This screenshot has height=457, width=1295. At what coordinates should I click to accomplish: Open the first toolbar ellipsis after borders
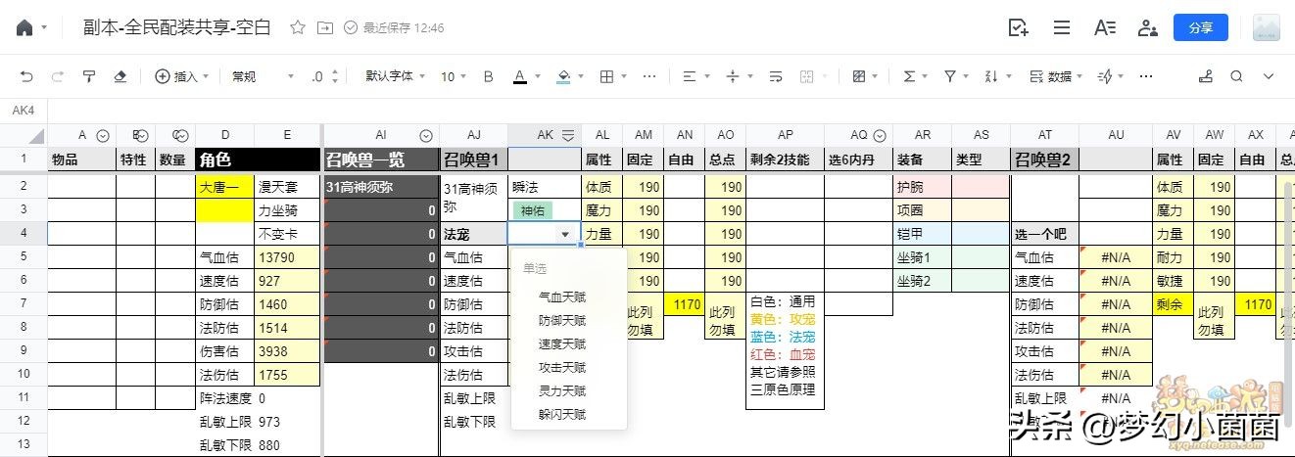click(x=647, y=76)
